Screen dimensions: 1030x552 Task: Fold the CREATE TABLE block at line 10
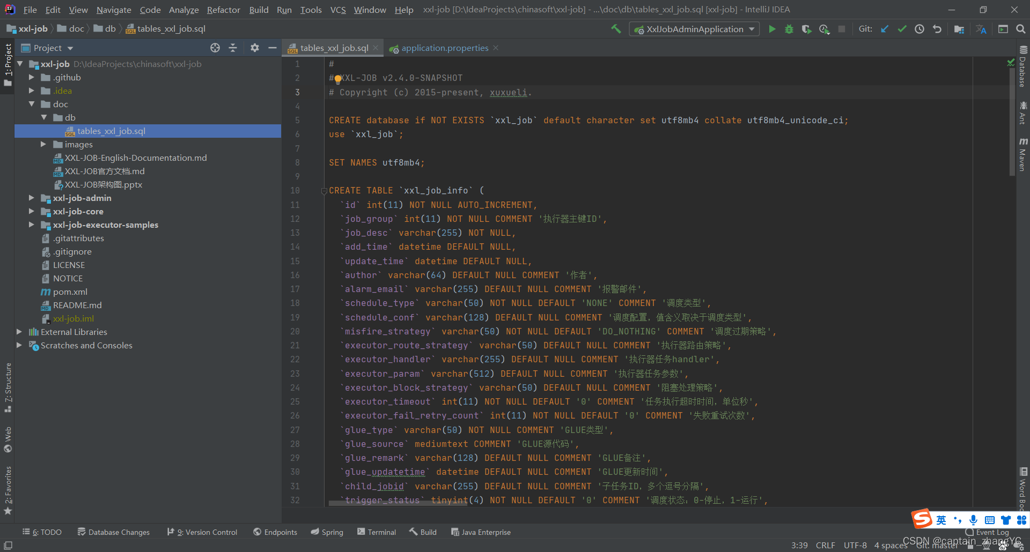tap(324, 191)
